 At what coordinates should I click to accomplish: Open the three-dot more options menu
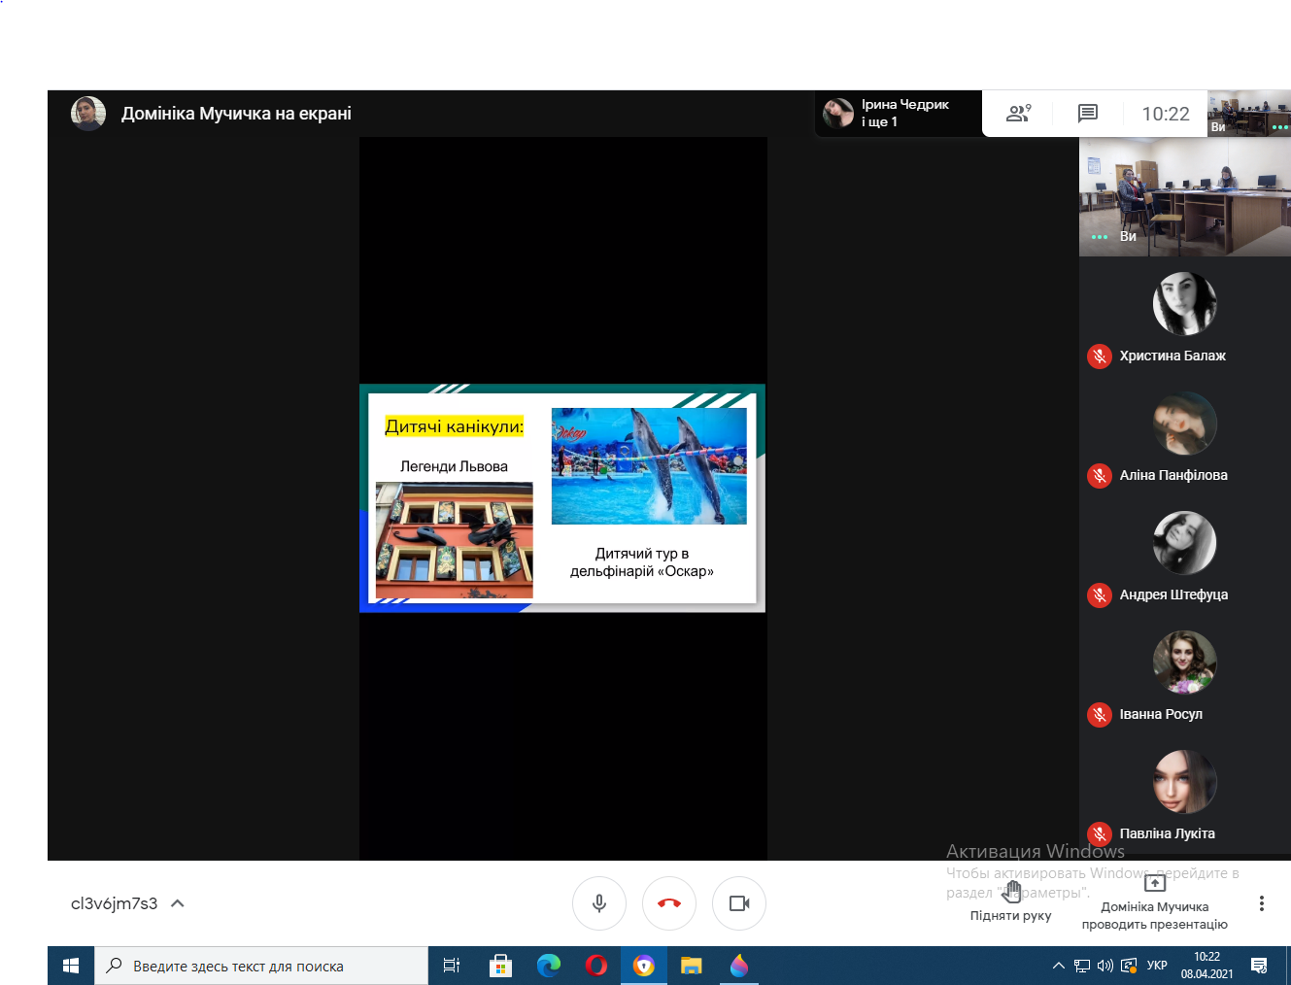click(x=1262, y=903)
